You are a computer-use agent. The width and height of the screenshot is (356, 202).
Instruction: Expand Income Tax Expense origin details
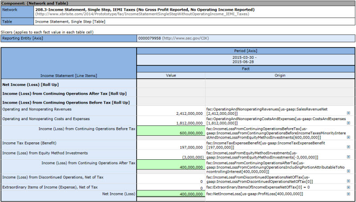pyautogui.click(x=348, y=147)
